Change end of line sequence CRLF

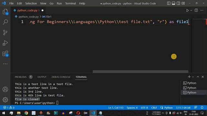[x=154, y=108]
